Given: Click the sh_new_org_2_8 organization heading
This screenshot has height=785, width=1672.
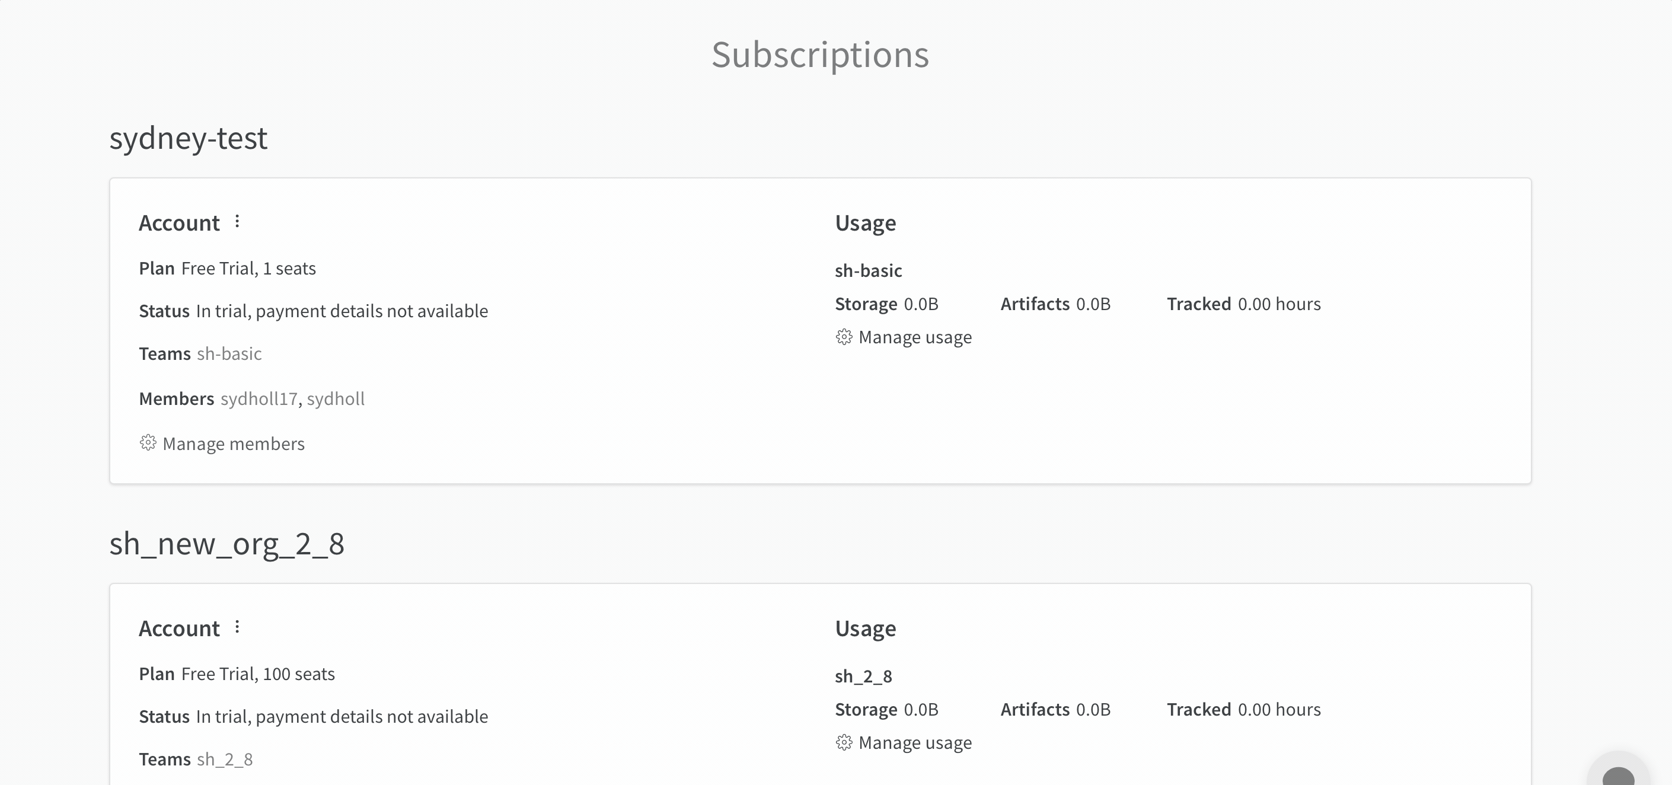Looking at the screenshot, I should coord(226,544).
